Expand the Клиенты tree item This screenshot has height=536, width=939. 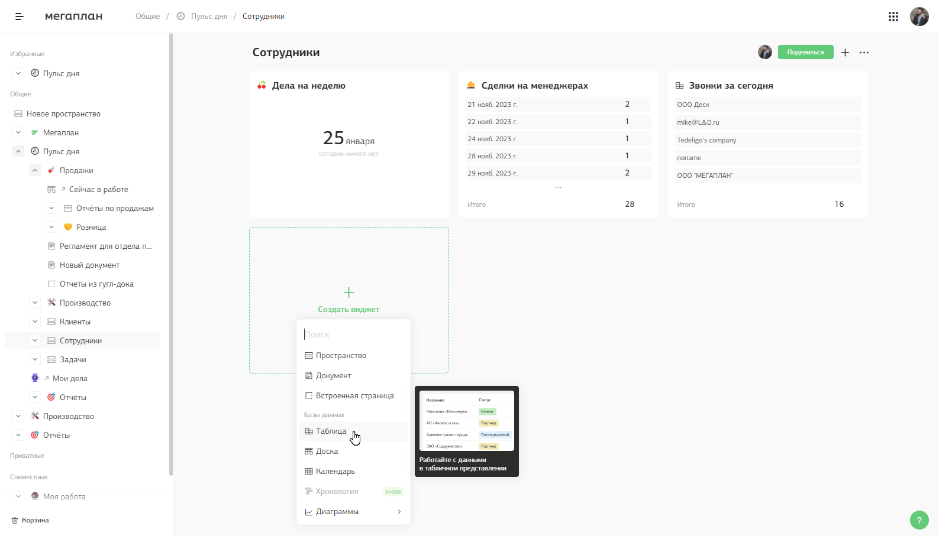pos(35,321)
